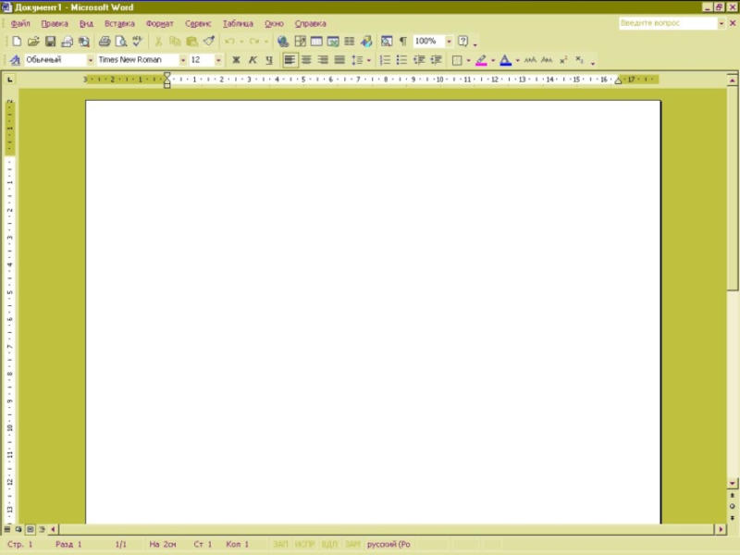Screen dimensions: 740x555
Task: Click the font color A swatch
Action: [x=505, y=60]
